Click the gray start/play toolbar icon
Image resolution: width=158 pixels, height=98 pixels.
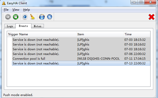coord(8,17)
